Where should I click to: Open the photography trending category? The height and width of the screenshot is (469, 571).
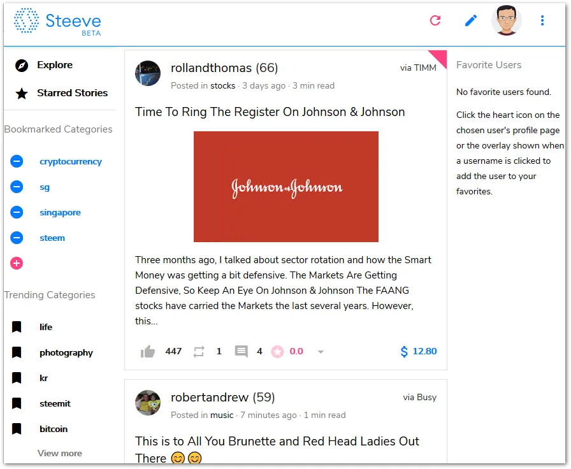point(66,353)
